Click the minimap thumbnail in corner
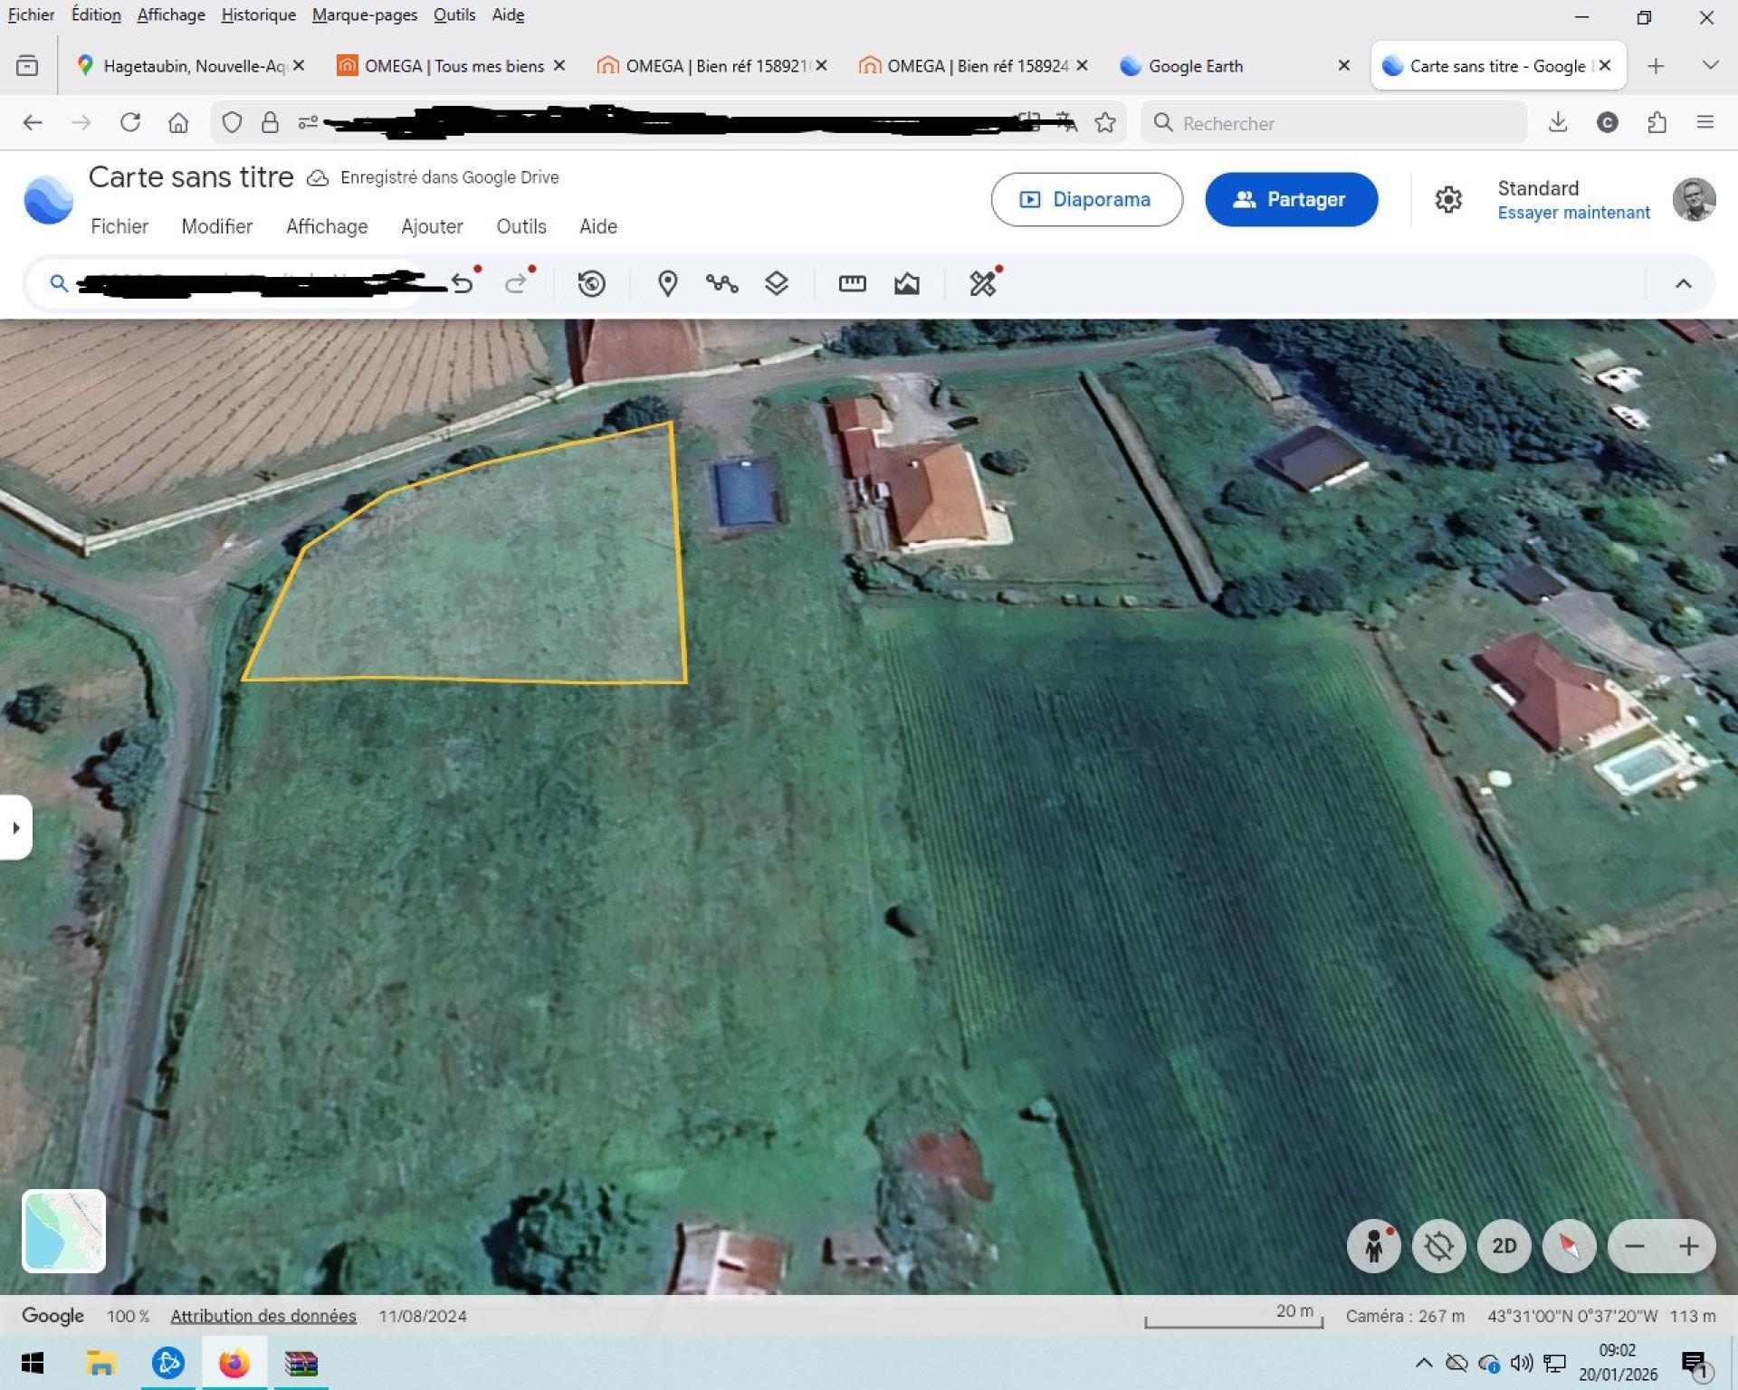Screen dimensions: 1738x1390 coord(63,1231)
